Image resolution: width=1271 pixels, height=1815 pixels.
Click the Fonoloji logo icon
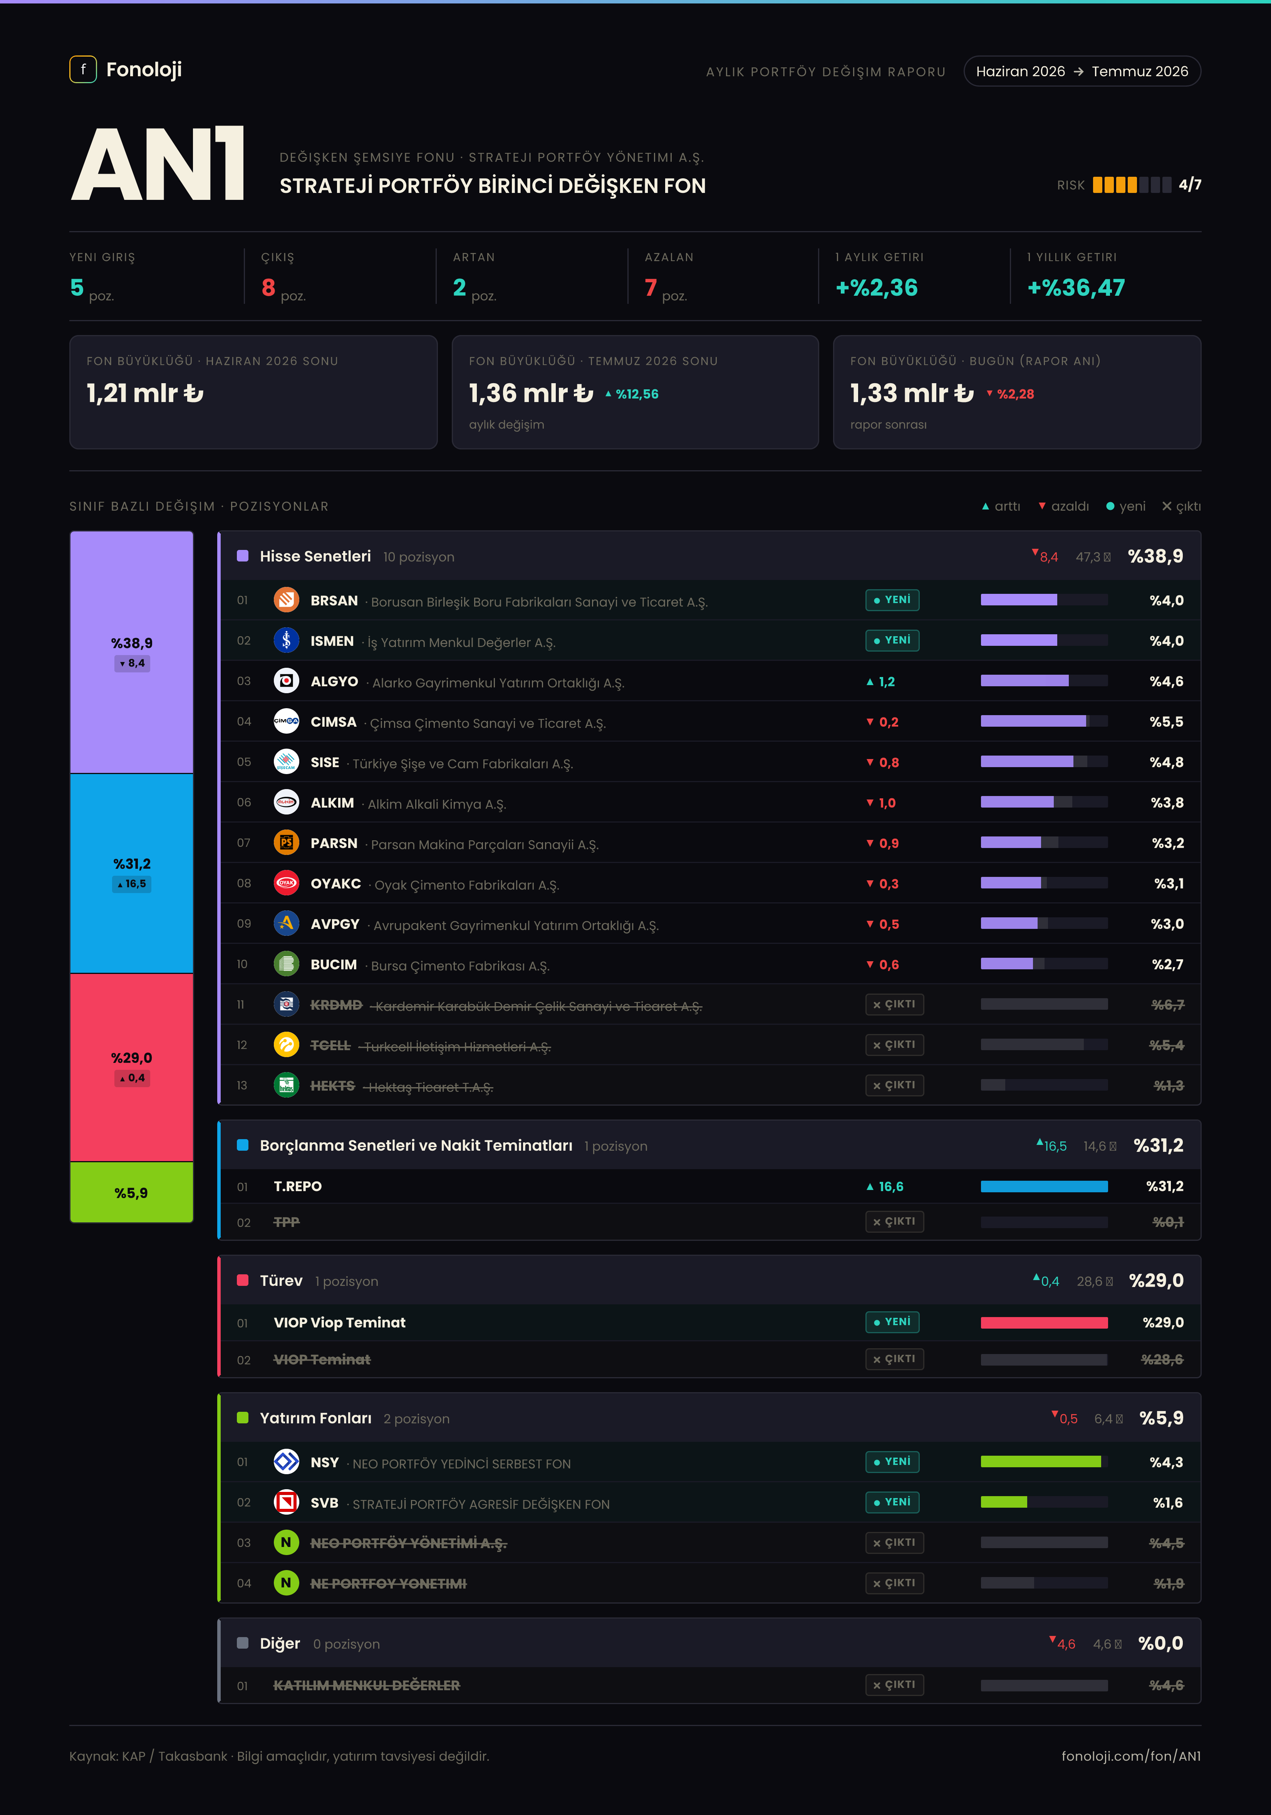(83, 70)
